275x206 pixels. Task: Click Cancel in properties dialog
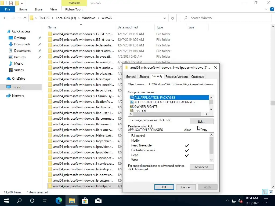pos(186,187)
